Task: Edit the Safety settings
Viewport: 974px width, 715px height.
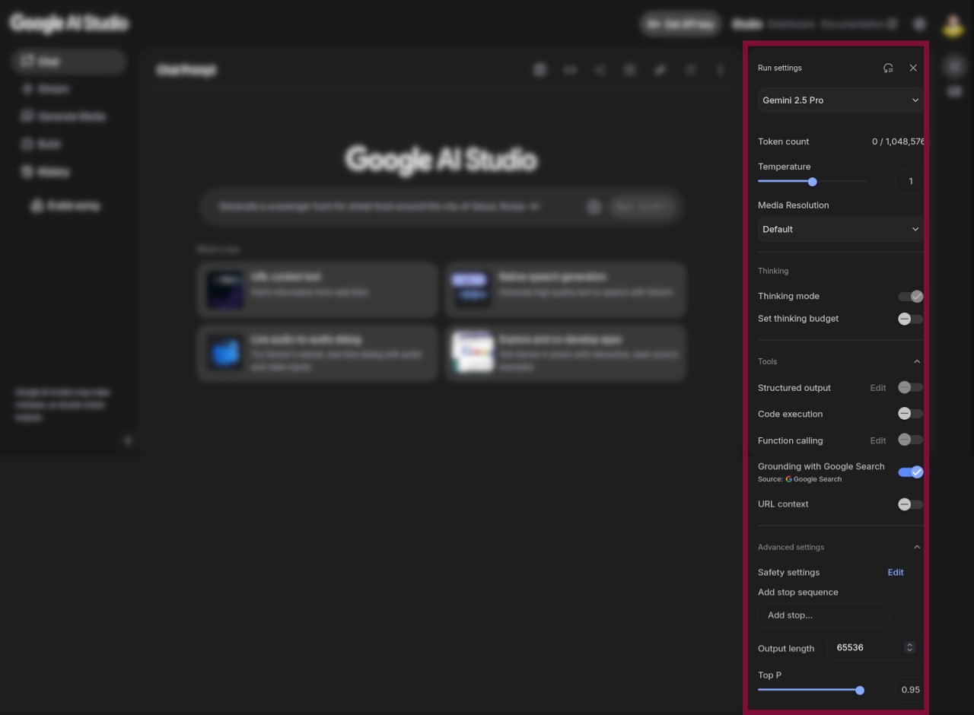Action: coord(896,572)
